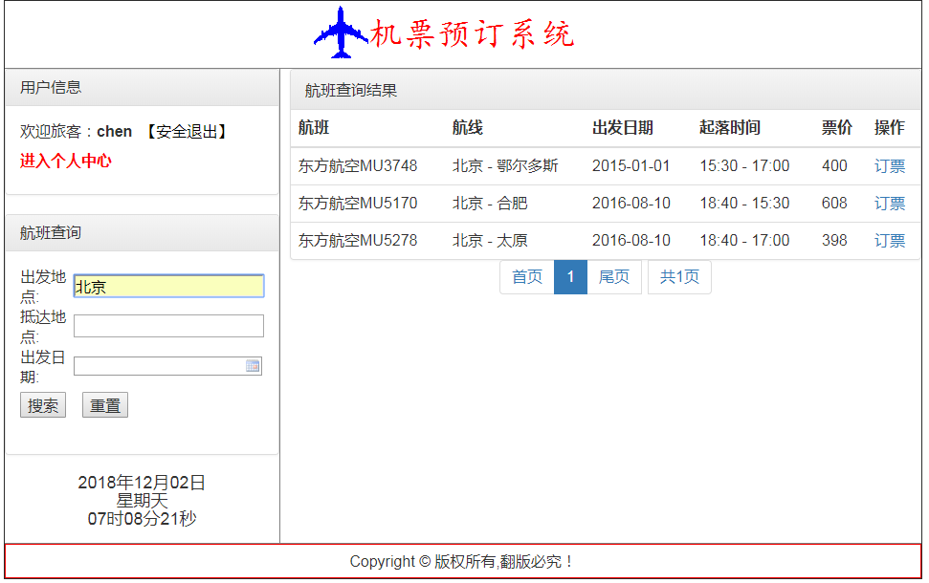Focus the 出发日期 date input field
The width and height of the screenshot is (929, 583).
pyautogui.click(x=167, y=366)
